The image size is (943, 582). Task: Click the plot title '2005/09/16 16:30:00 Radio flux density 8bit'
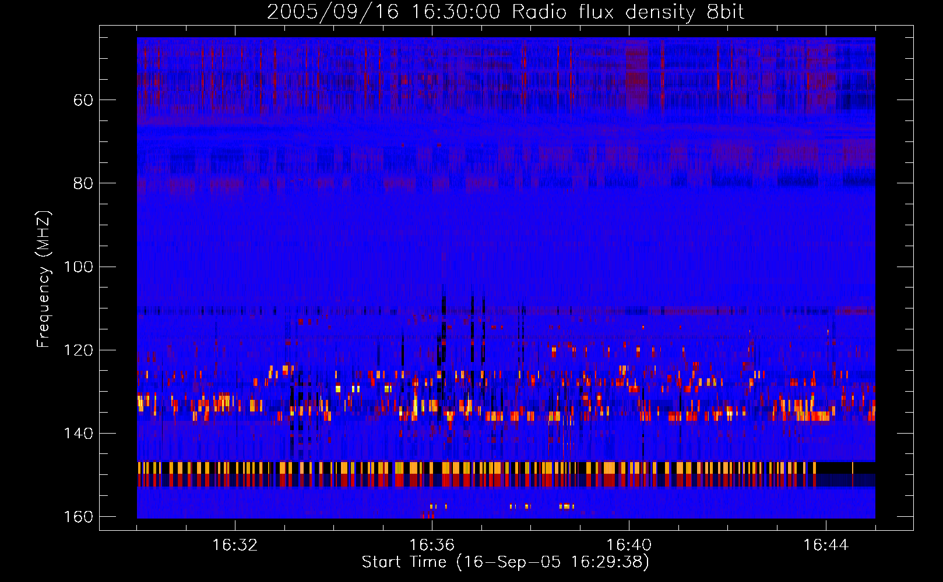(x=505, y=12)
